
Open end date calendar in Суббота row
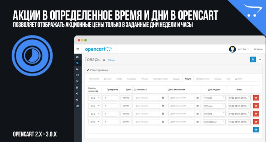[197, 114]
